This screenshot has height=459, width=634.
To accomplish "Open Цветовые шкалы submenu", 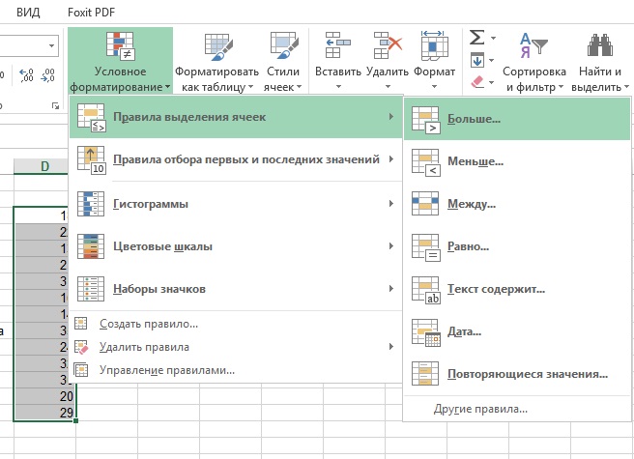I will [236, 245].
